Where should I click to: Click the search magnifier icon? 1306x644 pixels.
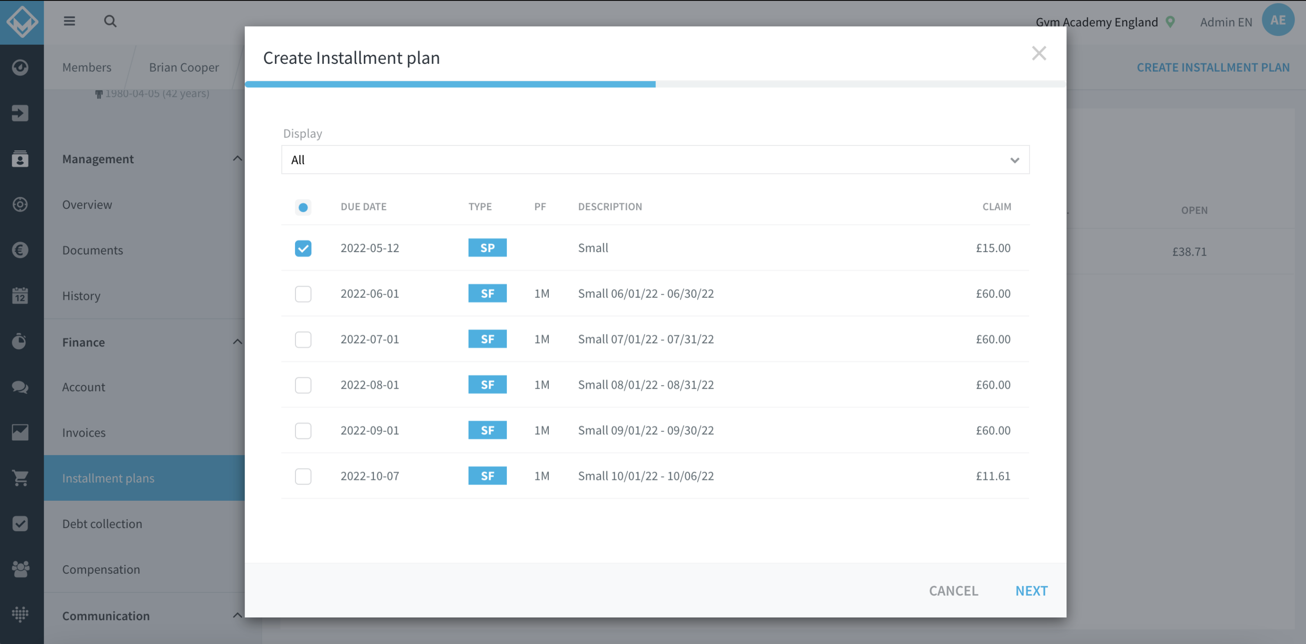(110, 21)
